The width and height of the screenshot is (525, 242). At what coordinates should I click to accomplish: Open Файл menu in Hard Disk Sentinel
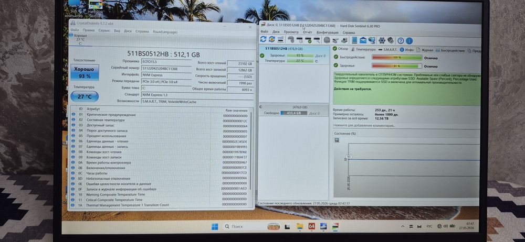pyautogui.click(x=264, y=32)
